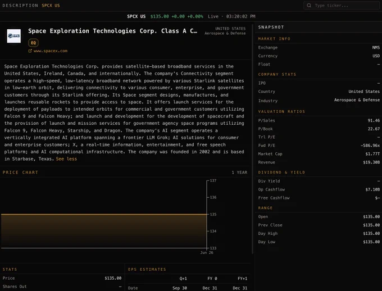Click the Q+1 column header
The height and width of the screenshot is (291, 382).
(x=183, y=279)
